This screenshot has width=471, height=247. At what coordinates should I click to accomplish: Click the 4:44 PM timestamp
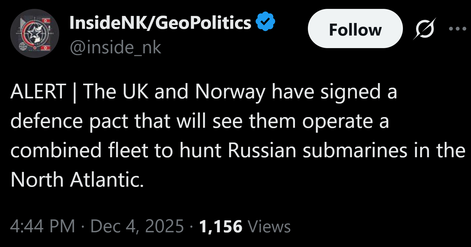[43, 226]
